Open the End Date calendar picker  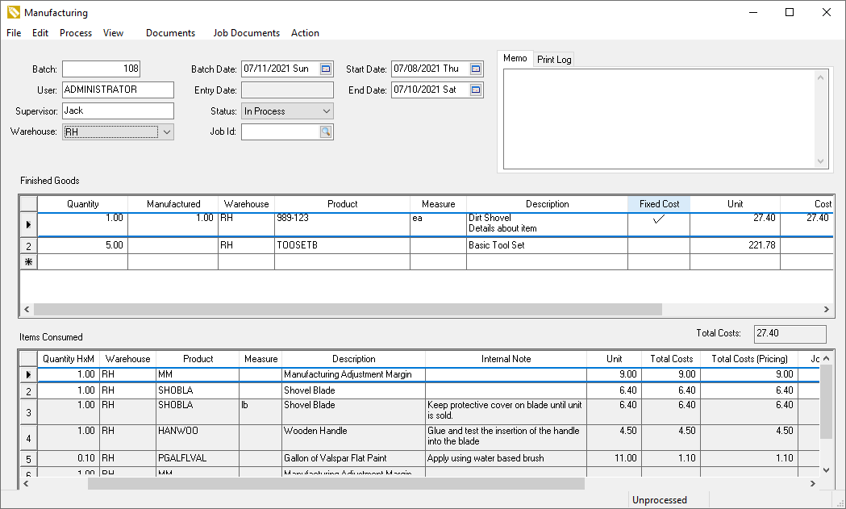point(476,90)
